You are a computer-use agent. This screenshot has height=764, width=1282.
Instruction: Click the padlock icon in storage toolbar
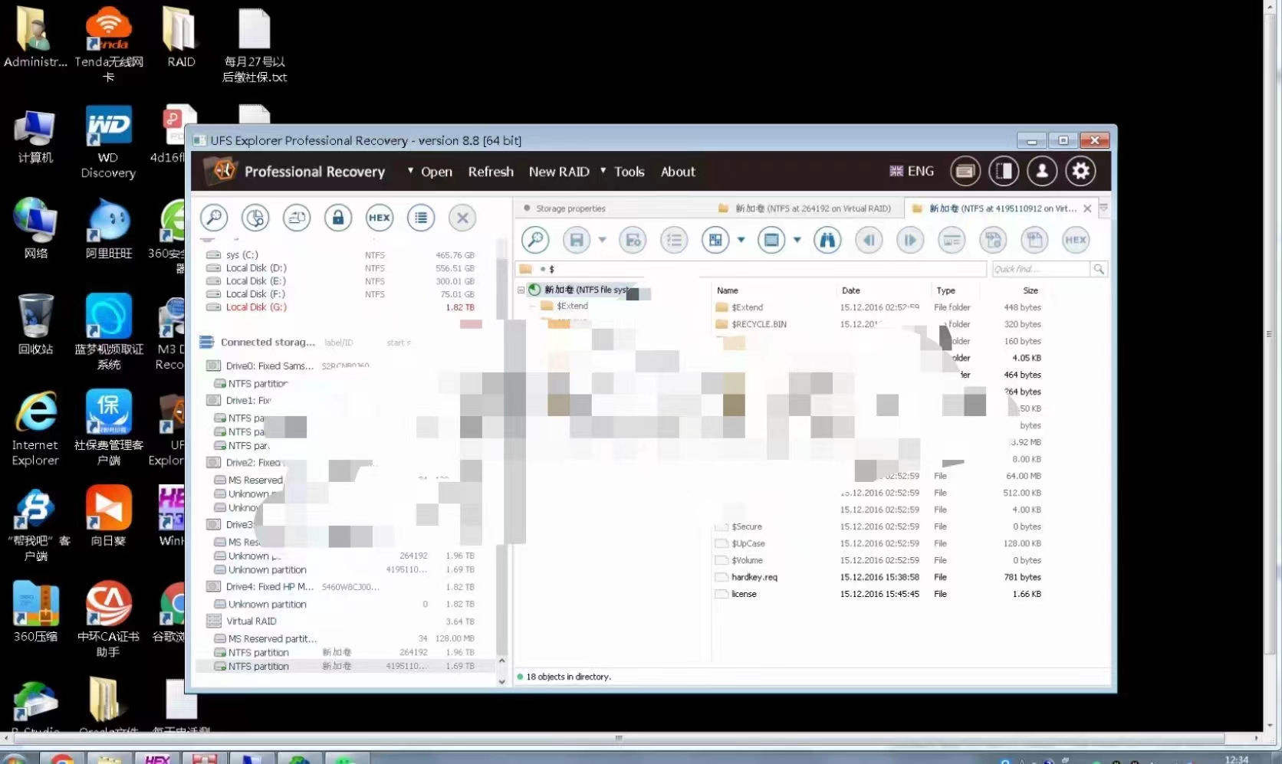click(338, 218)
